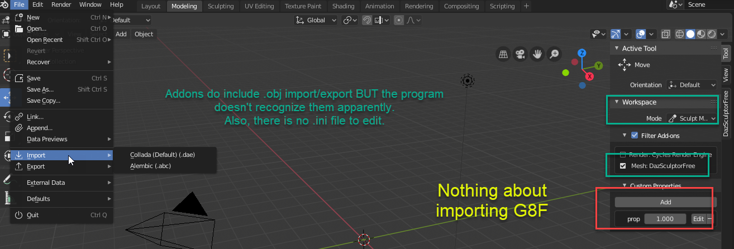The height and width of the screenshot is (249, 734).
Task: Select the light object in viewport
Action: [467, 82]
